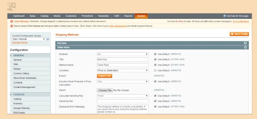Viewport: 257px width, 119px height.
Task: Collapse the GENERAL sidebar group
Action: (x=30, y=55)
